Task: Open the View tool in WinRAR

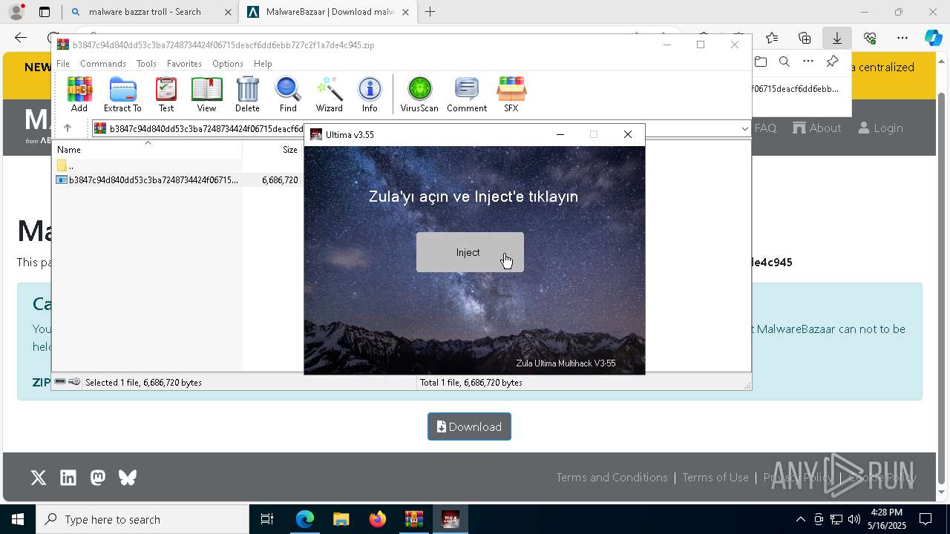Action: click(206, 94)
